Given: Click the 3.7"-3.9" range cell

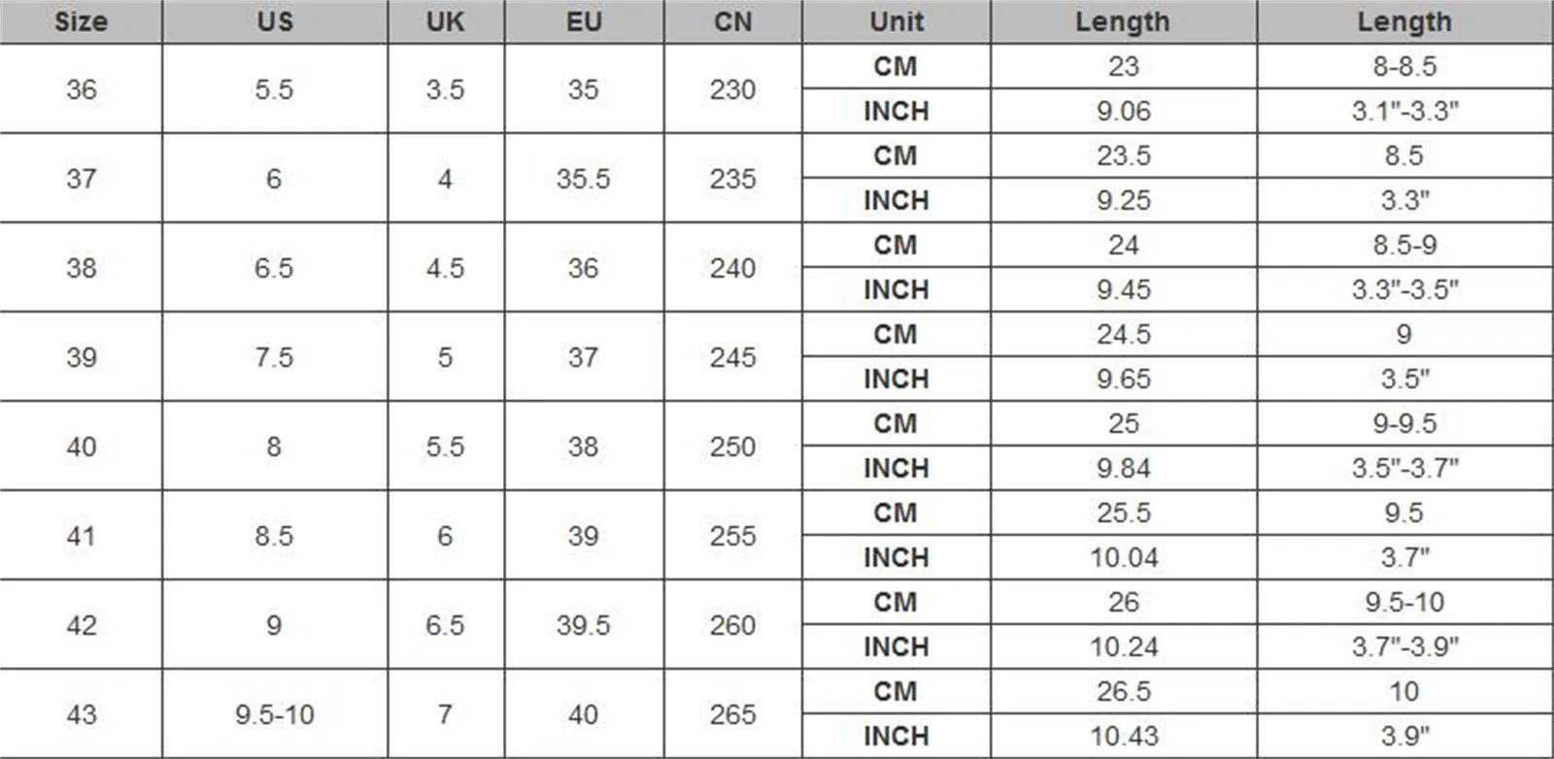Looking at the screenshot, I should 1404,647.
